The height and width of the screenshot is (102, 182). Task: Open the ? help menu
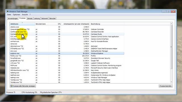click(30, 14)
